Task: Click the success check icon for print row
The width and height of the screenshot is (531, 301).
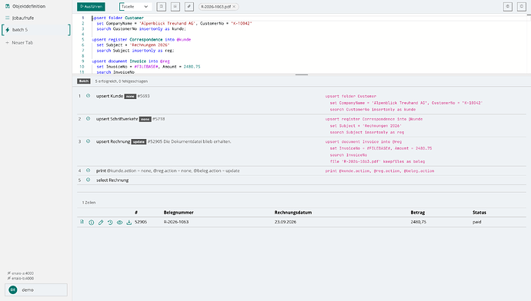Action: pos(88,170)
